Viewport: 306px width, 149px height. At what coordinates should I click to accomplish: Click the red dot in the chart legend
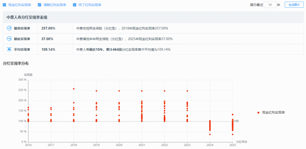click(x=258, y=113)
